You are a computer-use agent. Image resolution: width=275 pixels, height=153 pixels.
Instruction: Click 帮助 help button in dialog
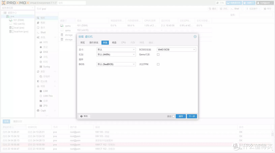[84, 116]
